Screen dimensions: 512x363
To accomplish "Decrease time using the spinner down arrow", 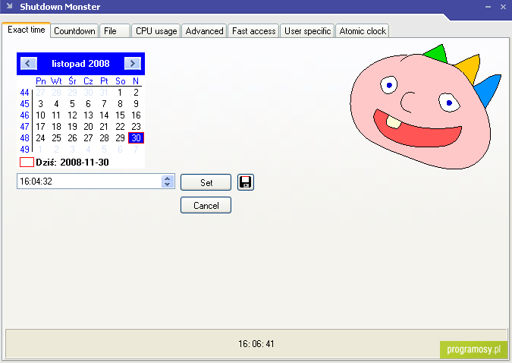I will pos(168,185).
